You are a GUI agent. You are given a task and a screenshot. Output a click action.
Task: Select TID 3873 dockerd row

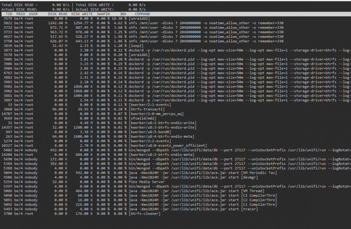pos(175,50)
